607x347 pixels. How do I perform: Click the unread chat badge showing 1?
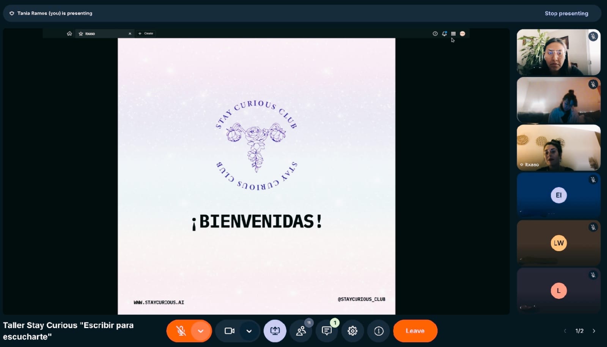click(x=335, y=323)
